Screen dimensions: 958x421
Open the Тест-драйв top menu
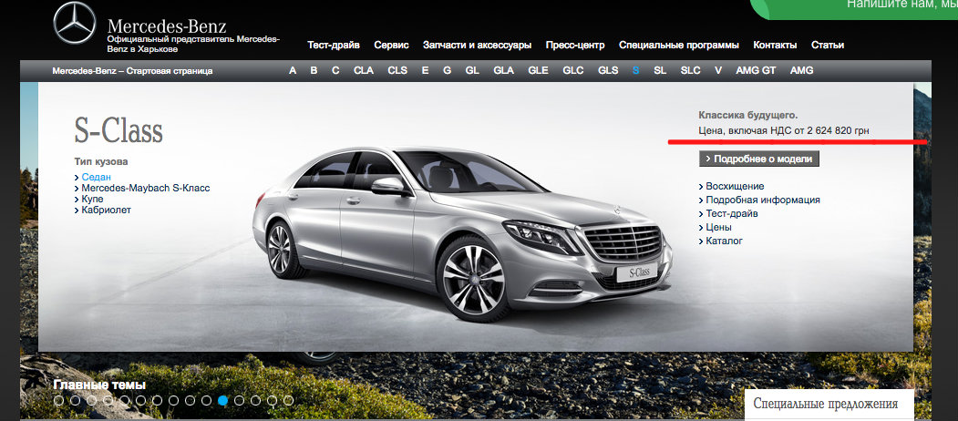(334, 46)
